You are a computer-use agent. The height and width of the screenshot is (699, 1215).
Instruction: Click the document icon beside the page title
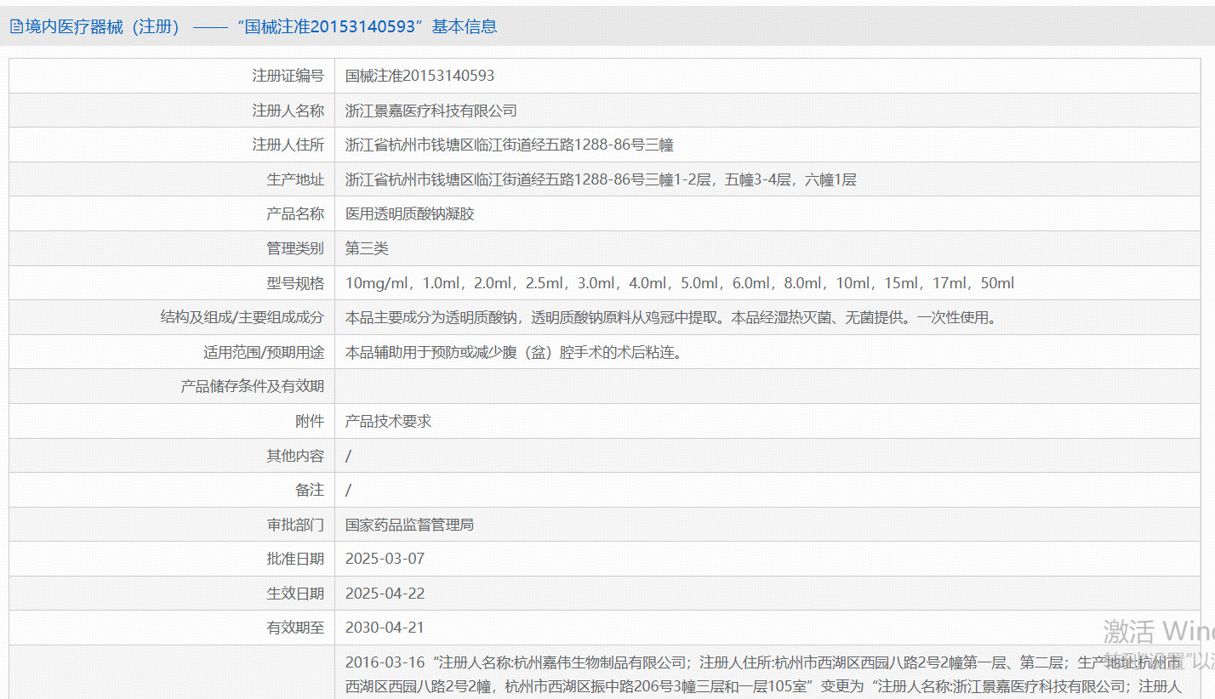(x=16, y=26)
